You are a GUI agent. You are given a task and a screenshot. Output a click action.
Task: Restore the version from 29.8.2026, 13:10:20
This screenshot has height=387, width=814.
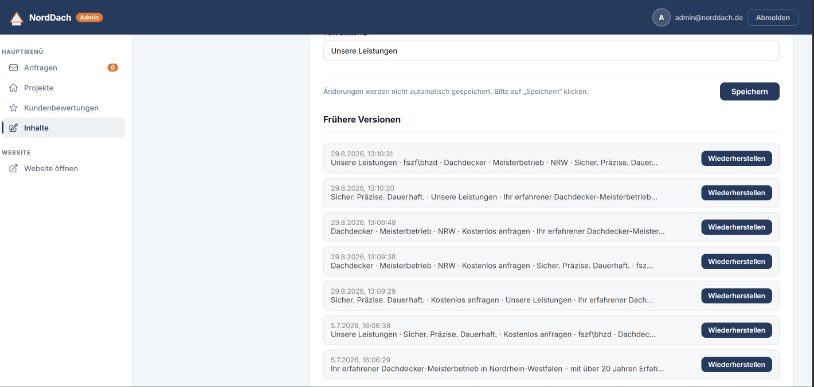click(x=737, y=193)
